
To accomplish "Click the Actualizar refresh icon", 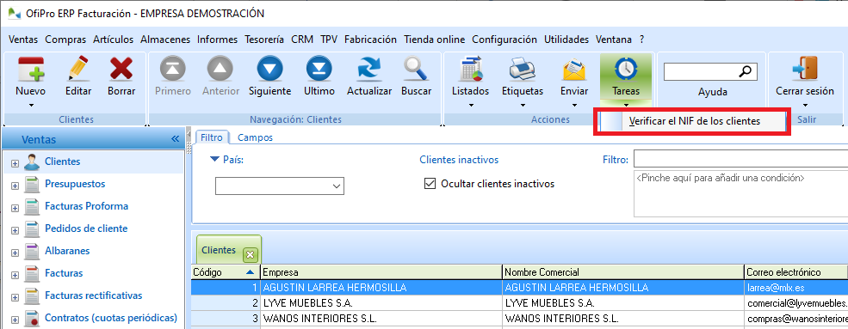I will coord(369,69).
